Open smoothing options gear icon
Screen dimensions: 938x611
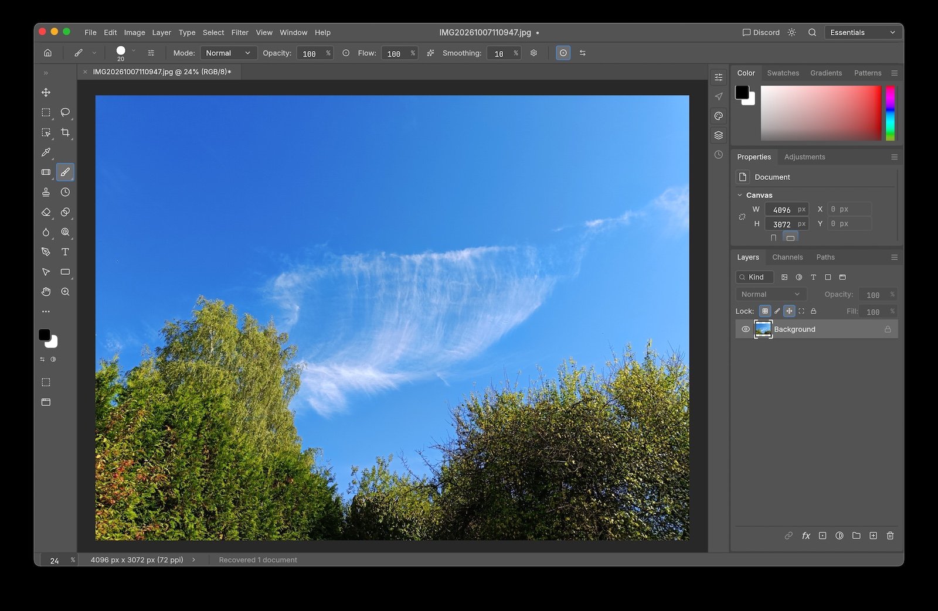point(533,53)
